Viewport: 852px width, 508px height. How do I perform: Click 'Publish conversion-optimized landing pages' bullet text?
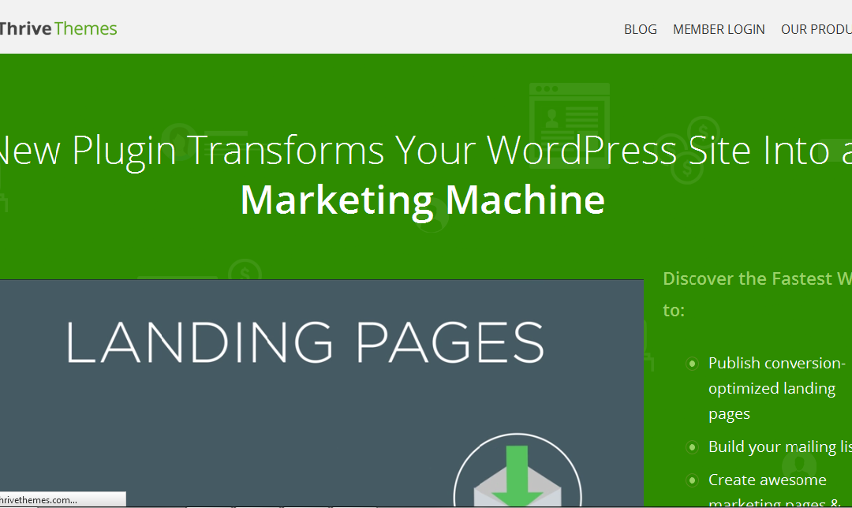(776, 388)
